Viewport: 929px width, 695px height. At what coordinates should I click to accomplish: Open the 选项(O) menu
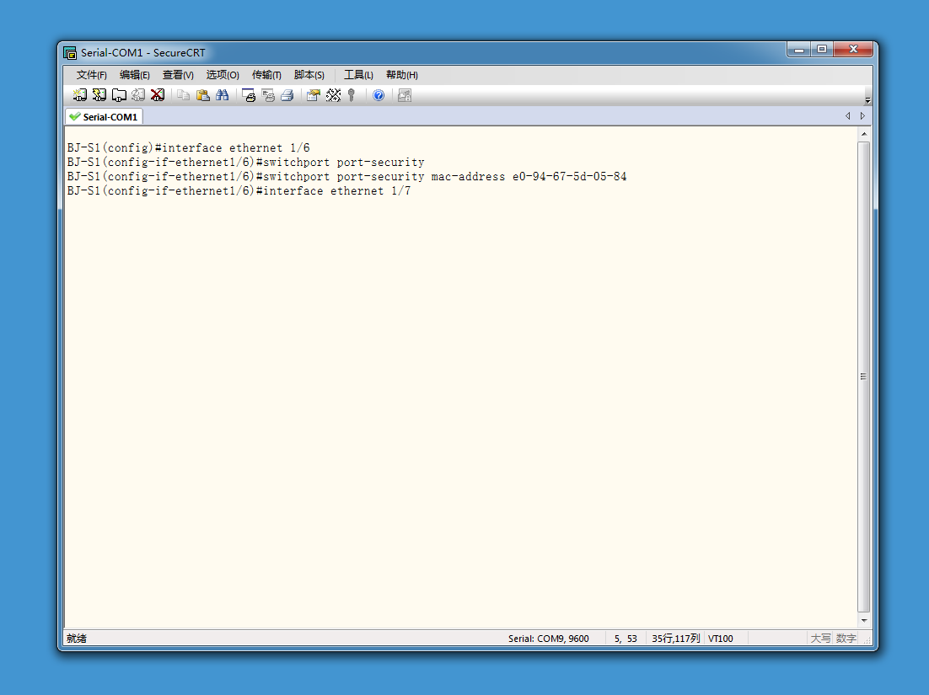pos(223,75)
